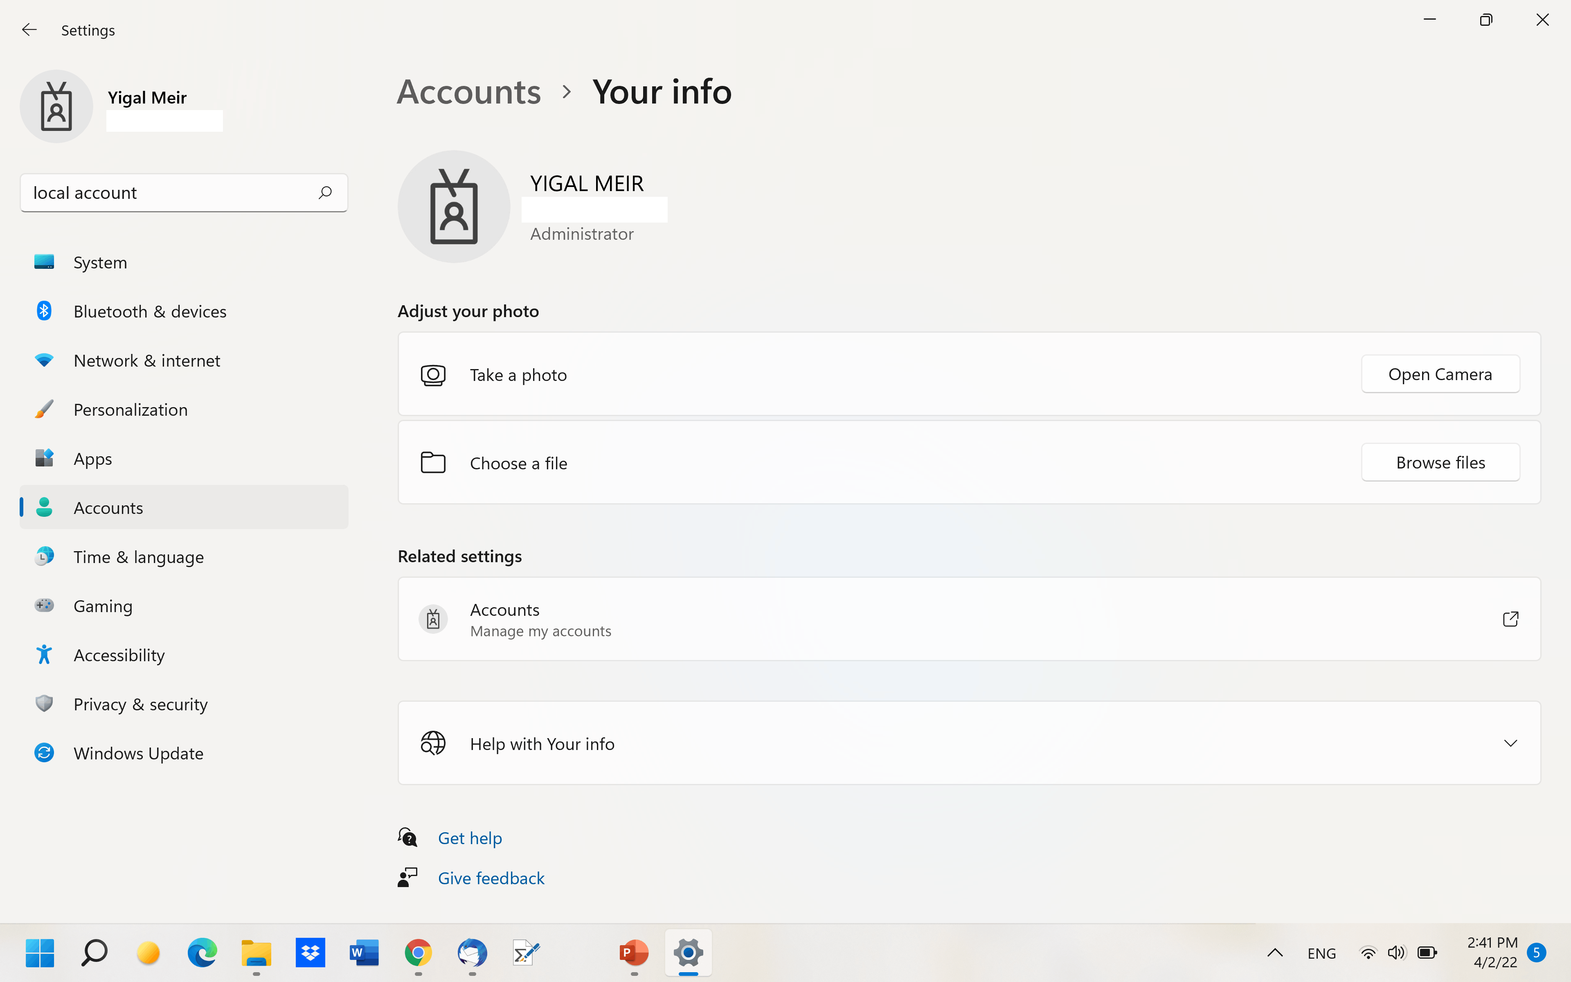Viewport: 1571px width, 982px height.
Task: Click the camera icon beside Take a photo
Action: (433, 375)
